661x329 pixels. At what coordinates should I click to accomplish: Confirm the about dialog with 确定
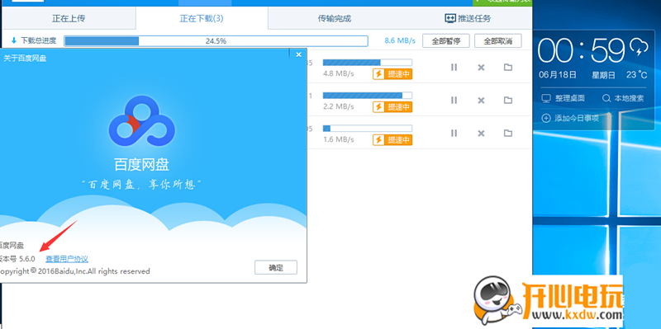point(276,268)
